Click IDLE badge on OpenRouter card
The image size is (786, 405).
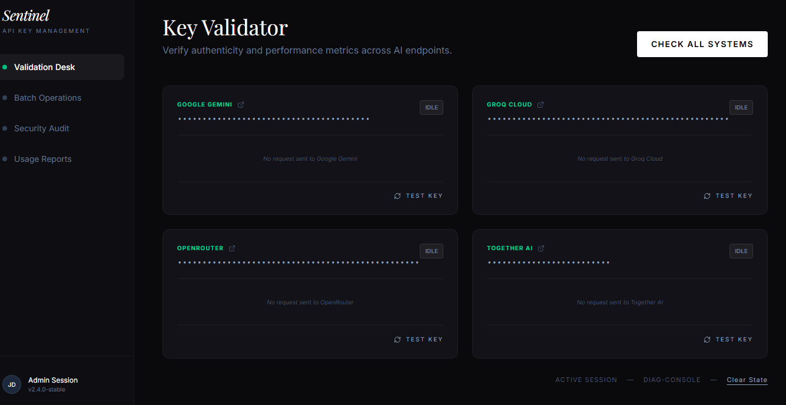(432, 251)
